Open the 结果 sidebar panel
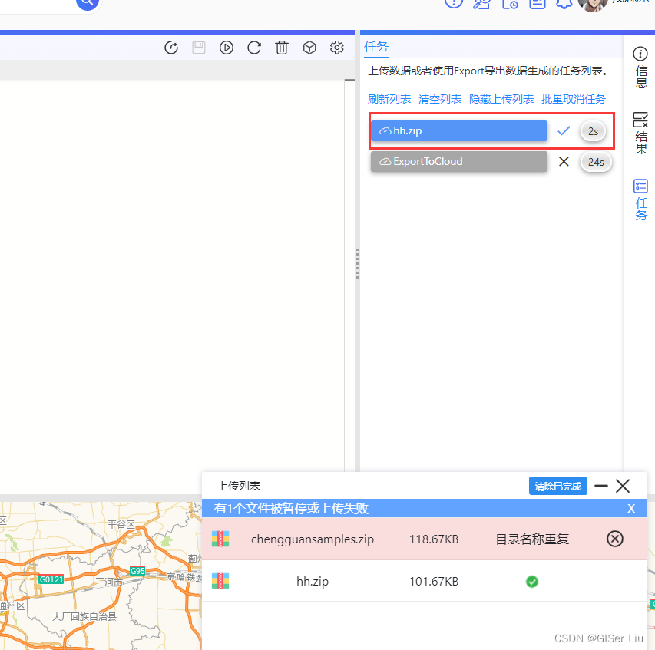The width and height of the screenshot is (655, 650). pyautogui.click(x=641, y=133)
